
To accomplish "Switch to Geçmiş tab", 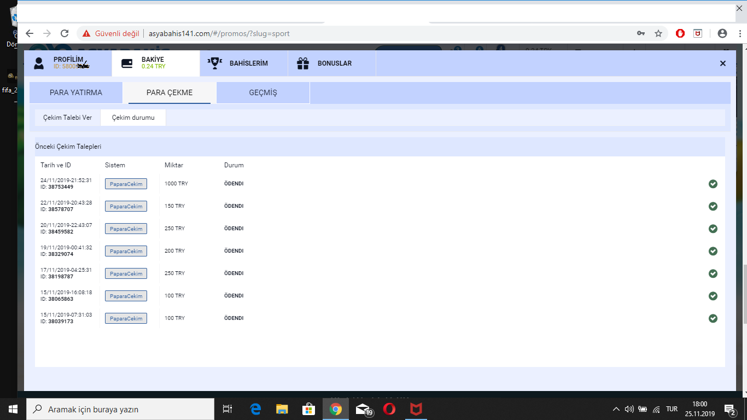I will 263,92.
